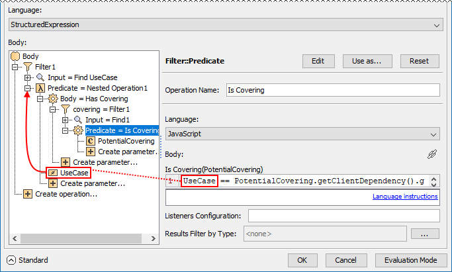Select the UseCase tree item
452x272 pixels.
(74, 173)
